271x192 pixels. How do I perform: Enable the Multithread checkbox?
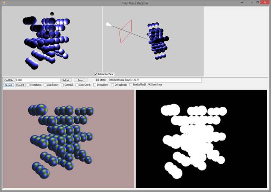28,85
